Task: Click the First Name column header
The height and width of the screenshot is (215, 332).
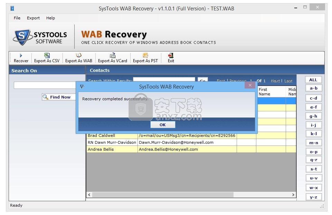Action: coord(271,92)
